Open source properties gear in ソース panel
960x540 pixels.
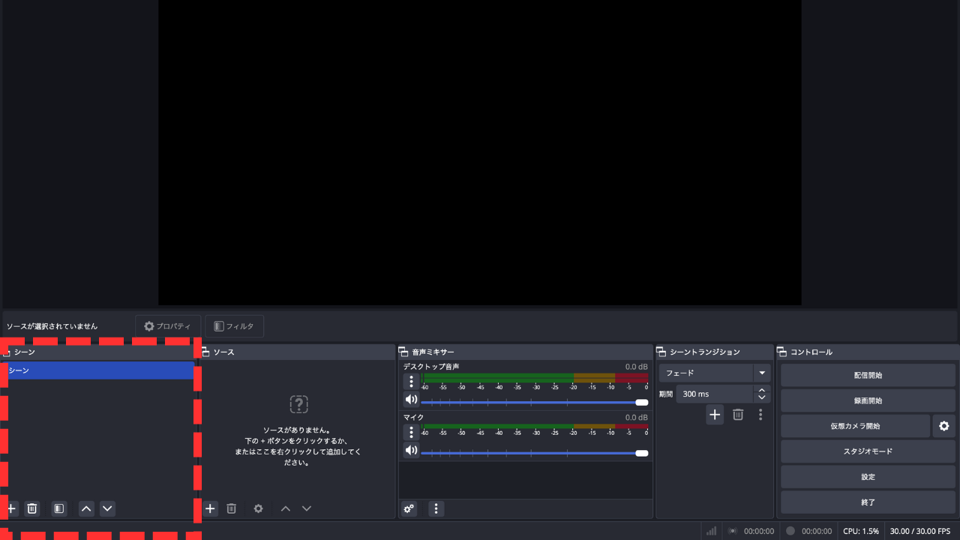pyautogui.click(x=259, y=508)
